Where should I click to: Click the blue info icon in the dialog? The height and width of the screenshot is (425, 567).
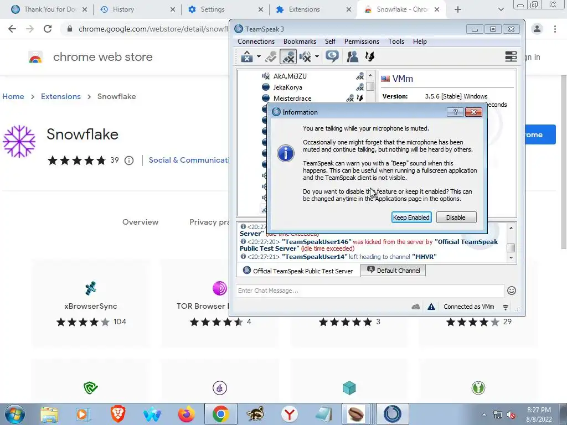(285, 153)
